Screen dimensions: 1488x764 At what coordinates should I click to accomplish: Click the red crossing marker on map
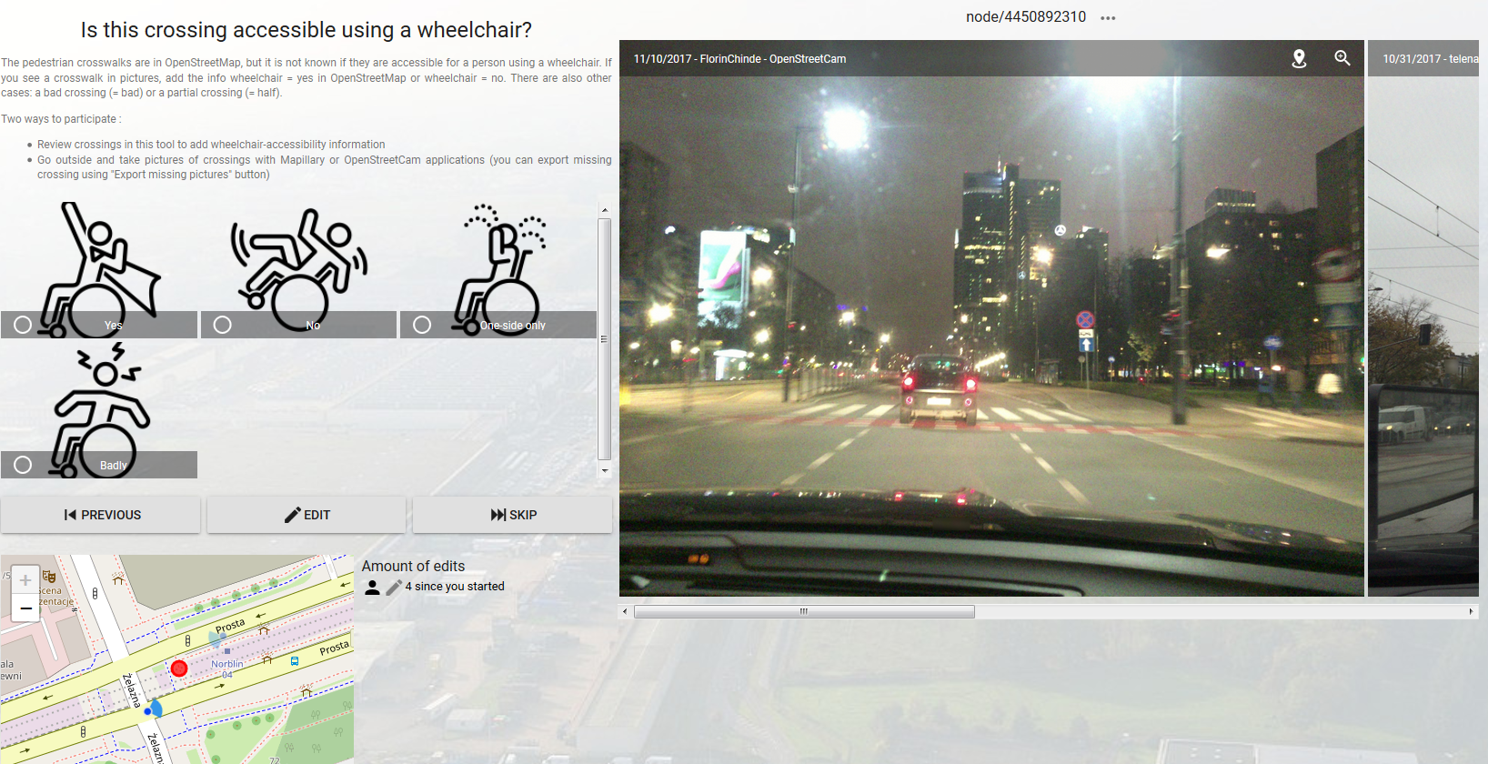179,668
